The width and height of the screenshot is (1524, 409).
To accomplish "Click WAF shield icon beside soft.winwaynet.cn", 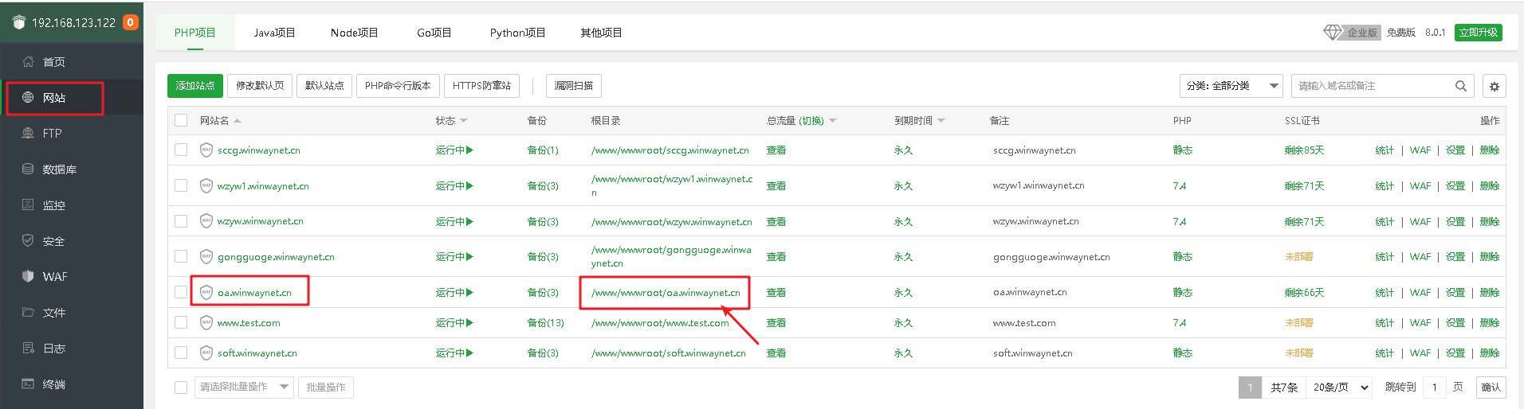I will pos(206,353).
